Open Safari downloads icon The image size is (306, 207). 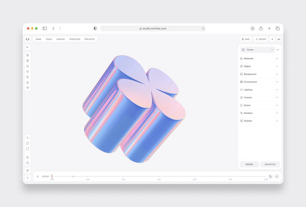coord(253,28)
